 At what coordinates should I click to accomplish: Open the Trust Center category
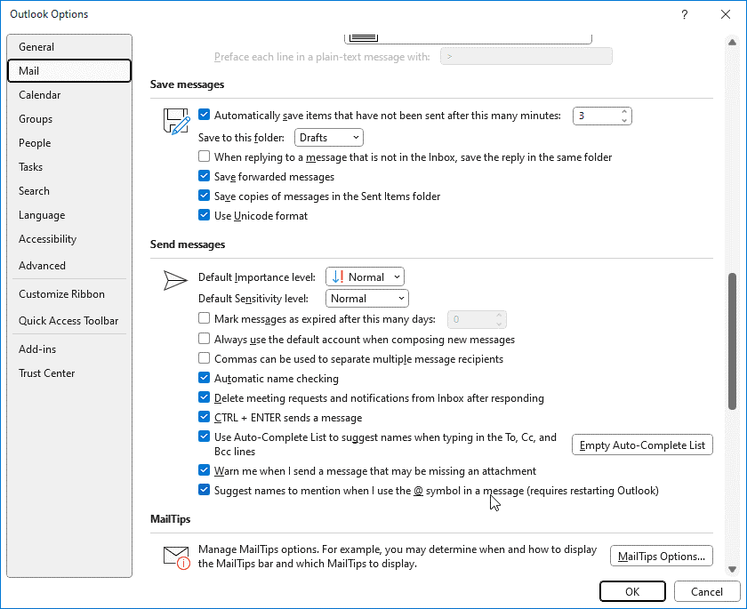[x=47, y=373]
